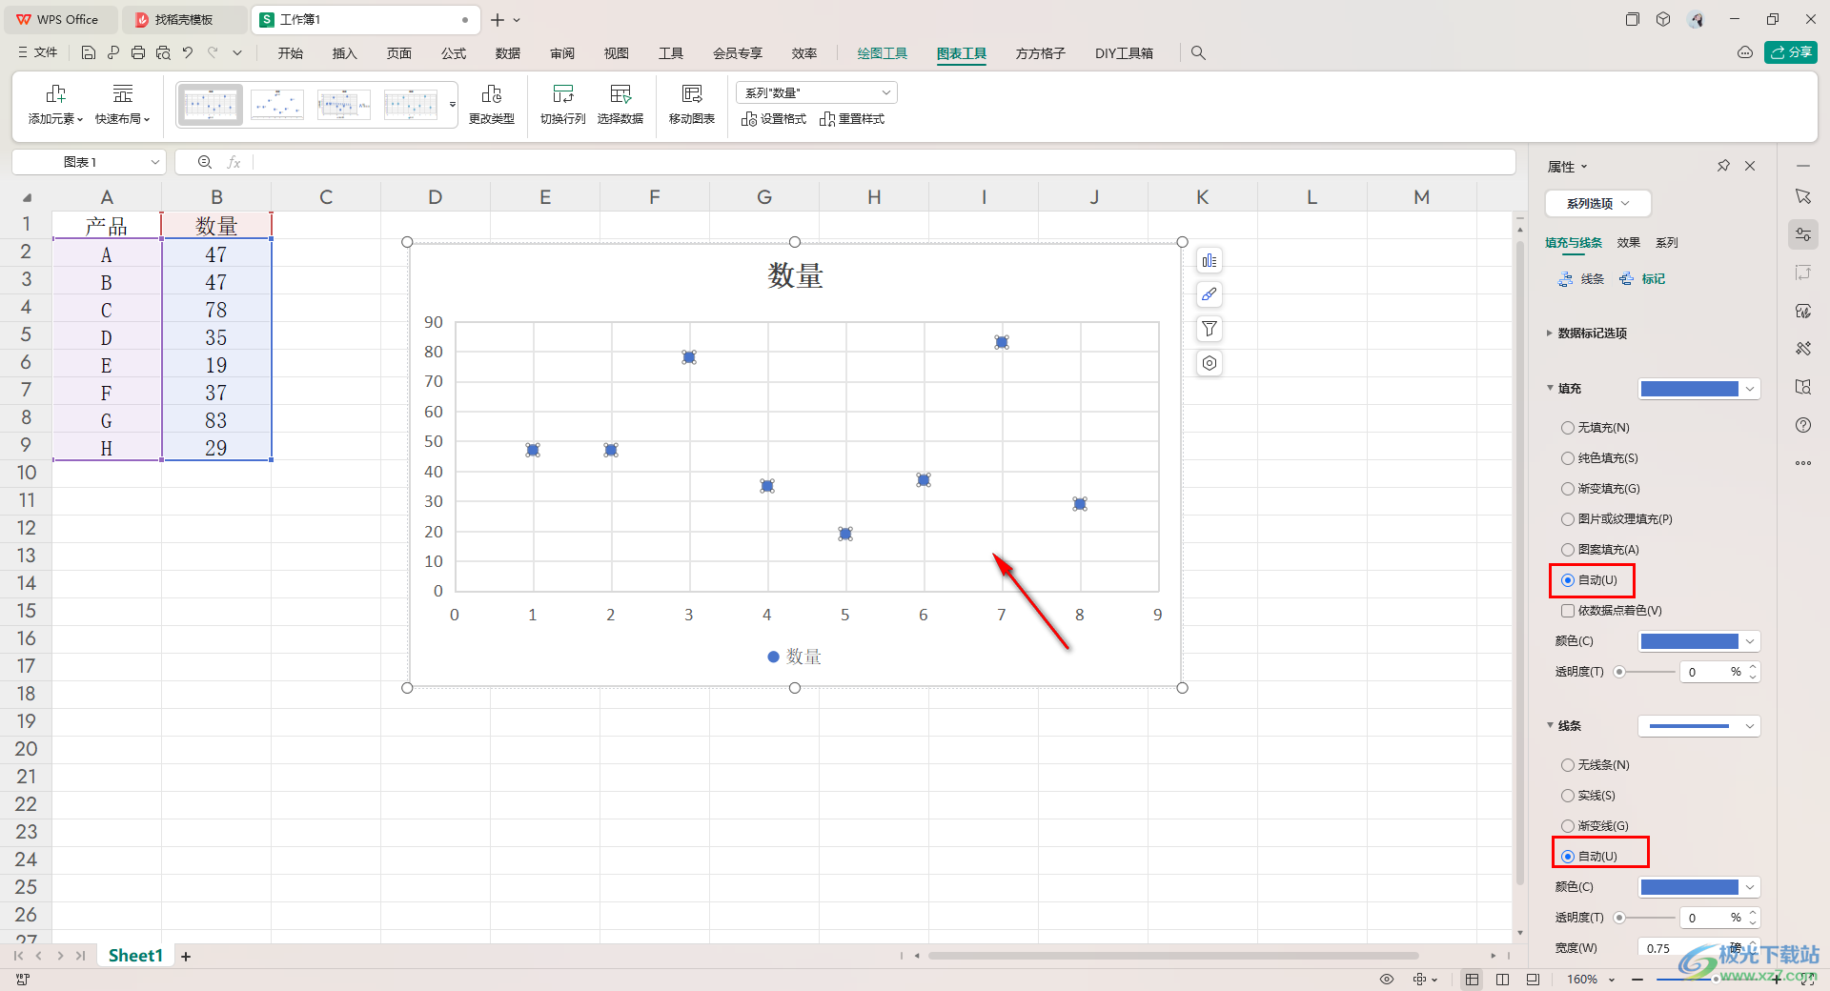1830x991 pixels.
Task: Click the chart style brush floating button
Action: 1210,294
